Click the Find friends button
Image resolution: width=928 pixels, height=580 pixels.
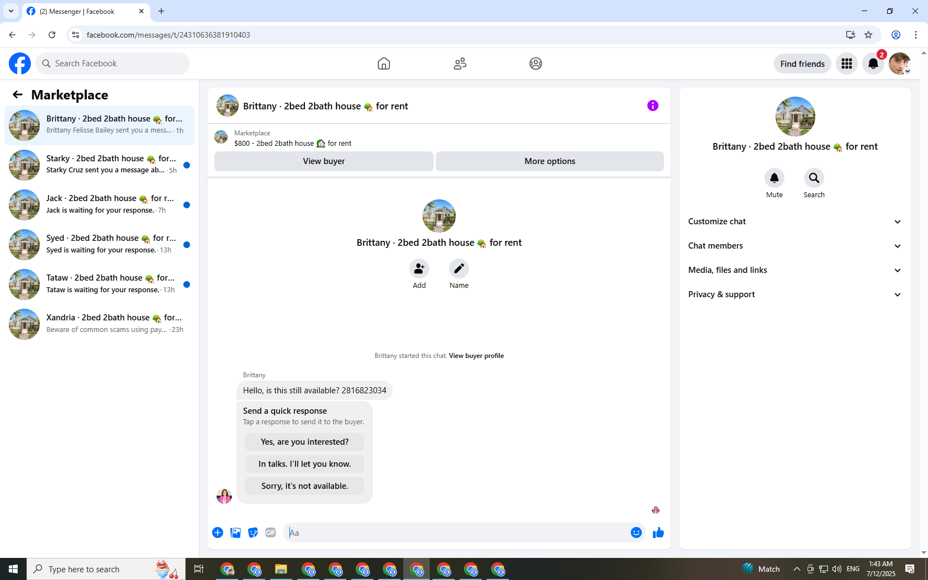click(x=802, y=64)
